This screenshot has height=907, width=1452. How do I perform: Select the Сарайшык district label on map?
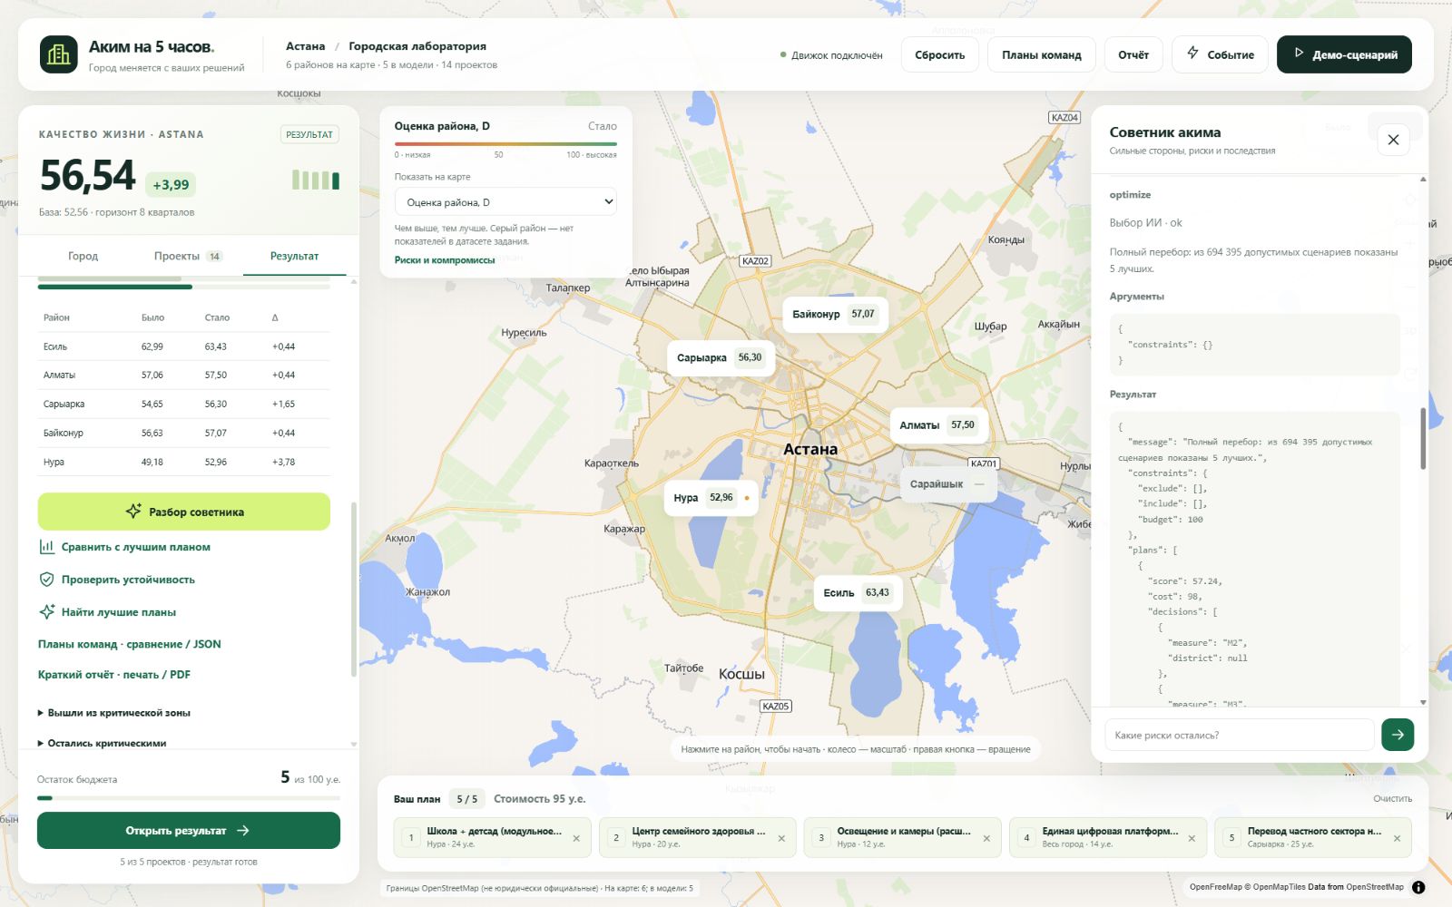pyautogui.click(x=948, y=483)
